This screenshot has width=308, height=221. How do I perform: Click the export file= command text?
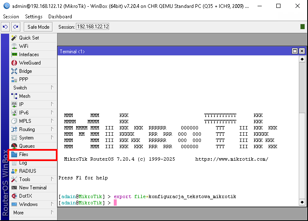click(131, 196)
